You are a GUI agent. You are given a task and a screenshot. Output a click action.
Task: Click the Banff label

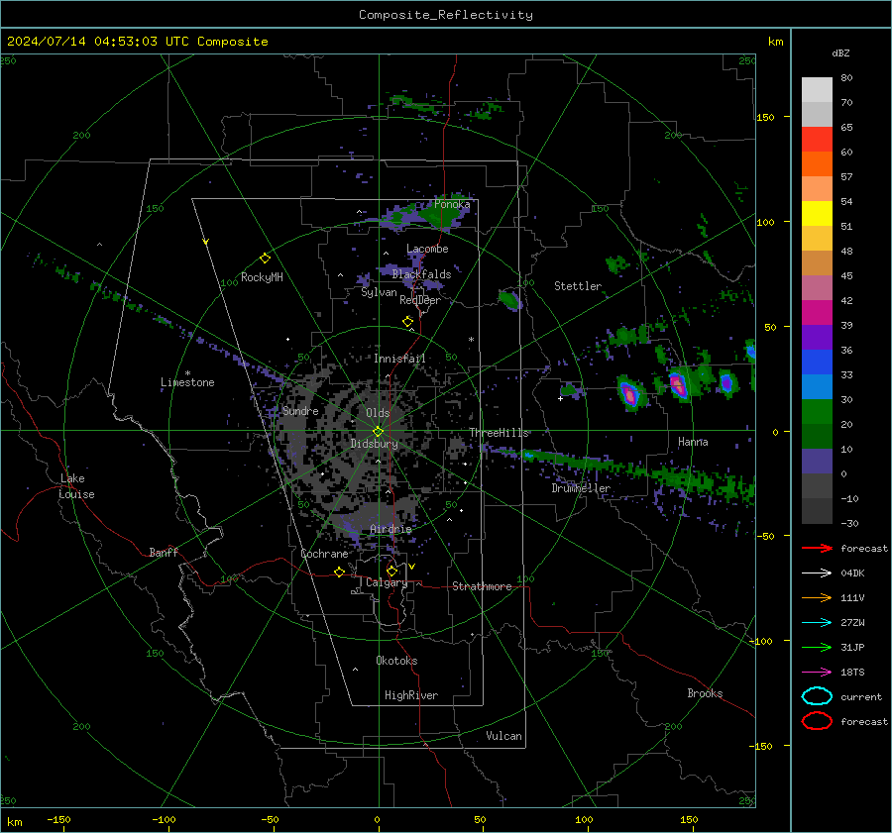point(164,552)
